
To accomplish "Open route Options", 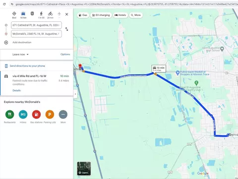I will pos(65,54).
